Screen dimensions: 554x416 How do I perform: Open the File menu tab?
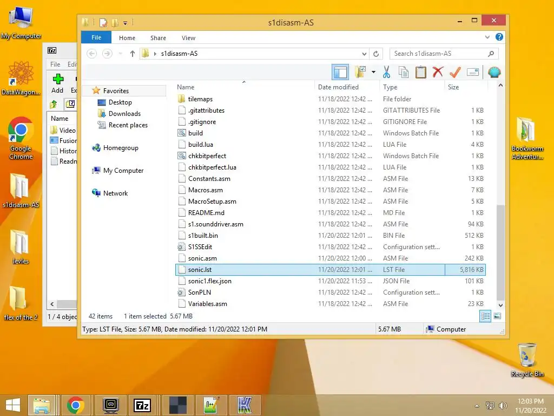[96, 37]
